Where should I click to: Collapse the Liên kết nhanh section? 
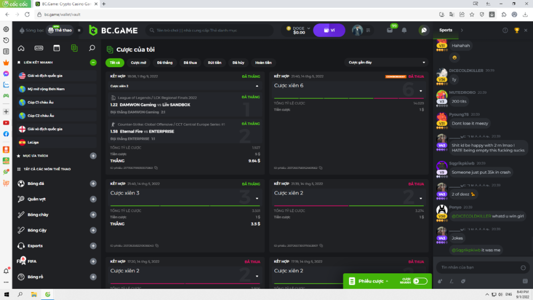(93, 62)
